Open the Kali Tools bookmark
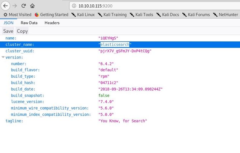Viewport: 240px width, 153px height. coord(141,15)
